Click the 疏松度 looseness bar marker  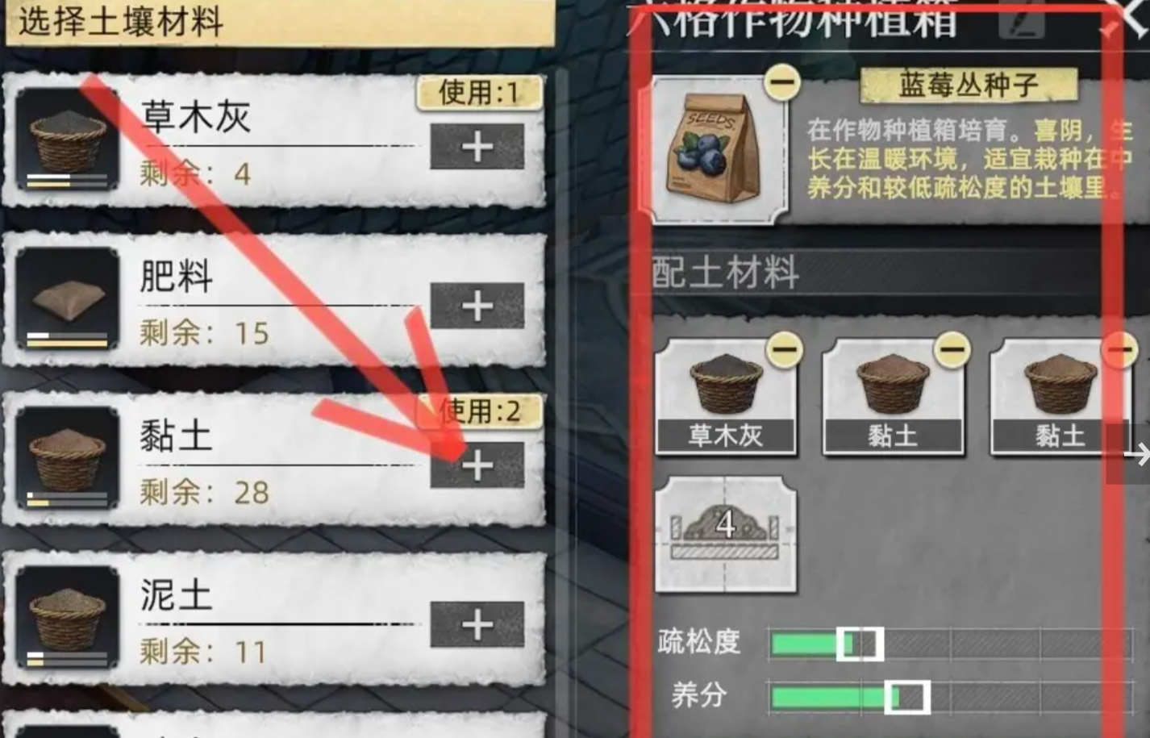coord(859,644)
